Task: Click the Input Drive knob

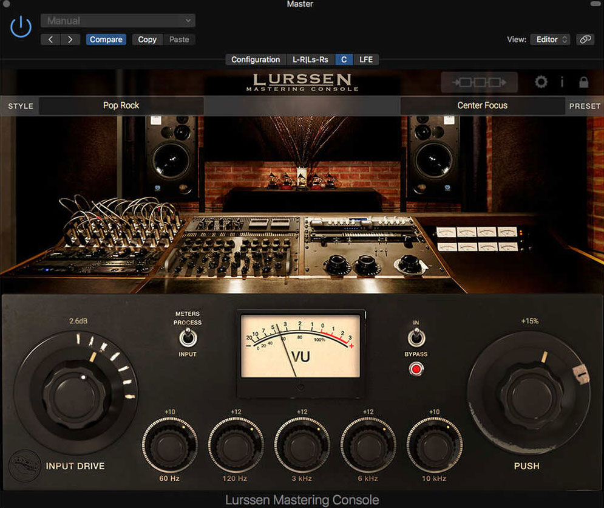Action: click(74, 397)
